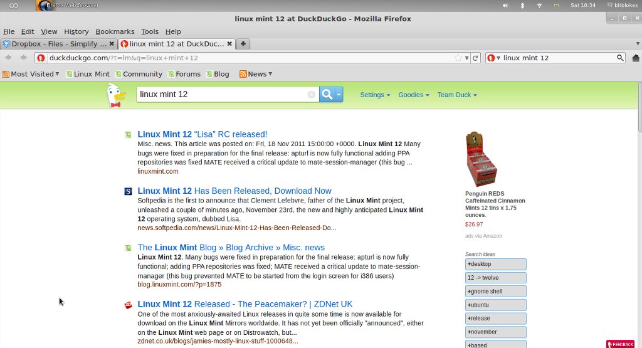Click the battery indicator in the top panel
Viewport: 642px width, 348px height.
[556, 5]
